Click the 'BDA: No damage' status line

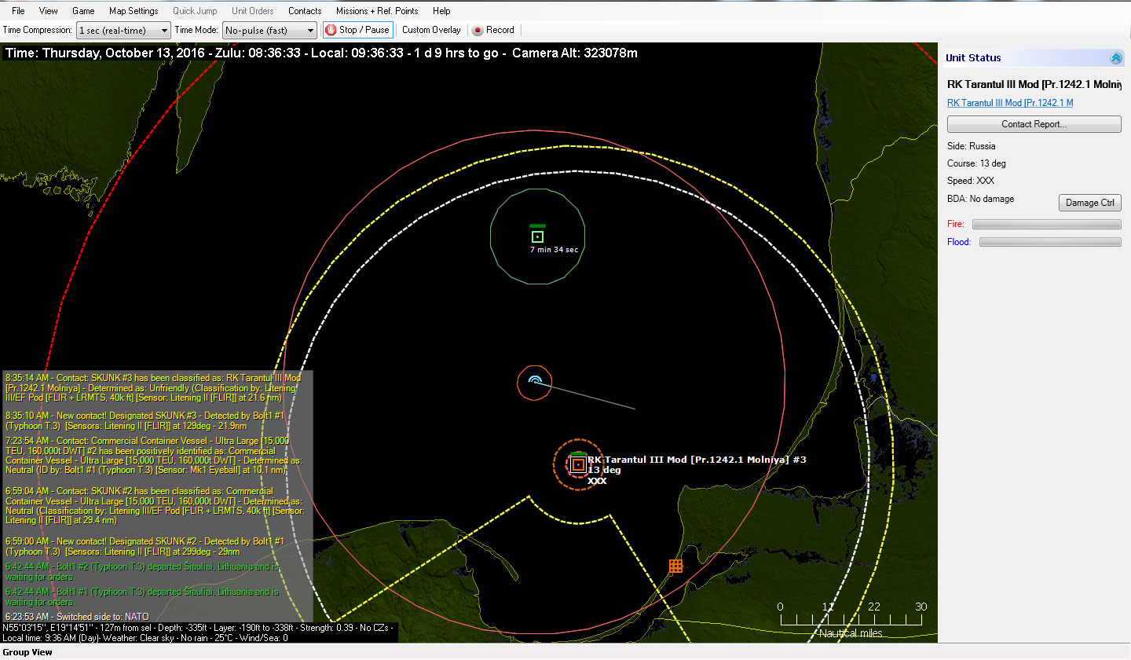(x=980, y=199)
